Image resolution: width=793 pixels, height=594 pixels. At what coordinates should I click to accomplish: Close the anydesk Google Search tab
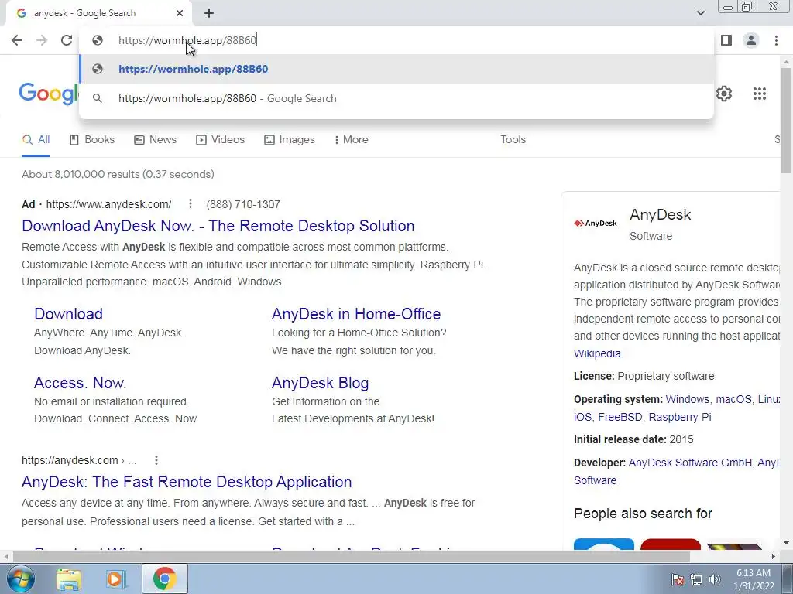tap(180, 13)
